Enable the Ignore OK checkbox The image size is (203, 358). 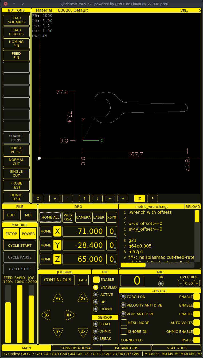coord(124,331)
